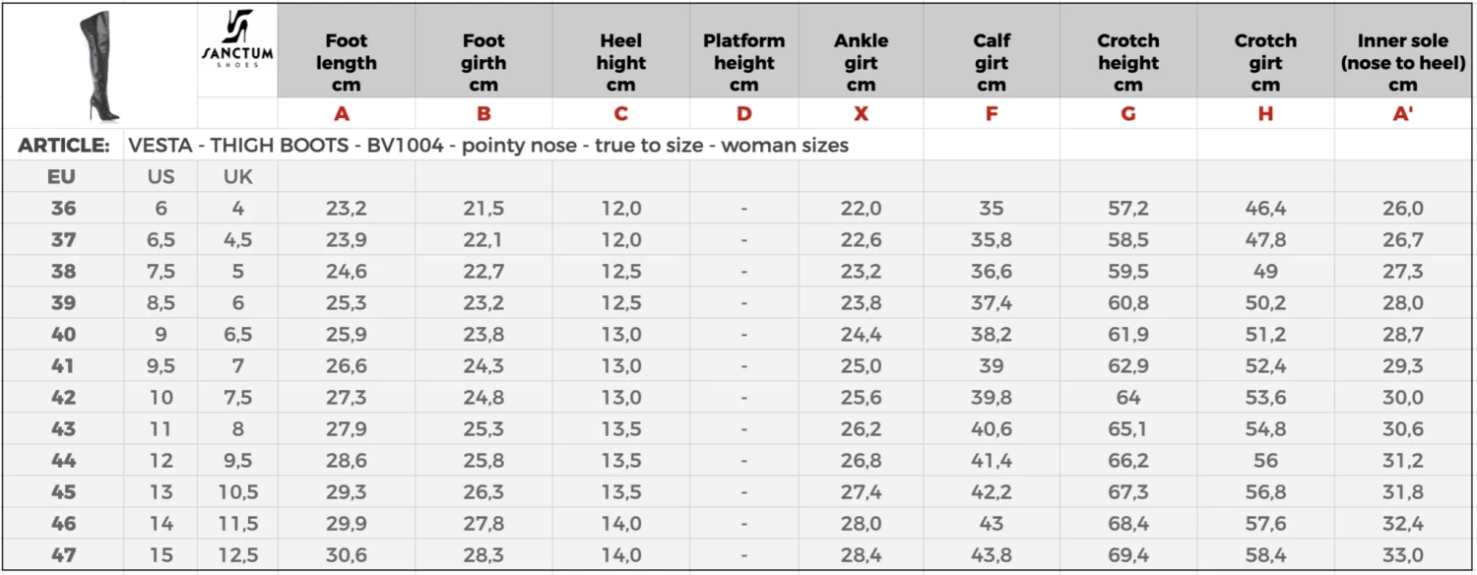Click the Calf girt cm header
The height and width of the screenshot is (575, 1477).
(992, 62)
